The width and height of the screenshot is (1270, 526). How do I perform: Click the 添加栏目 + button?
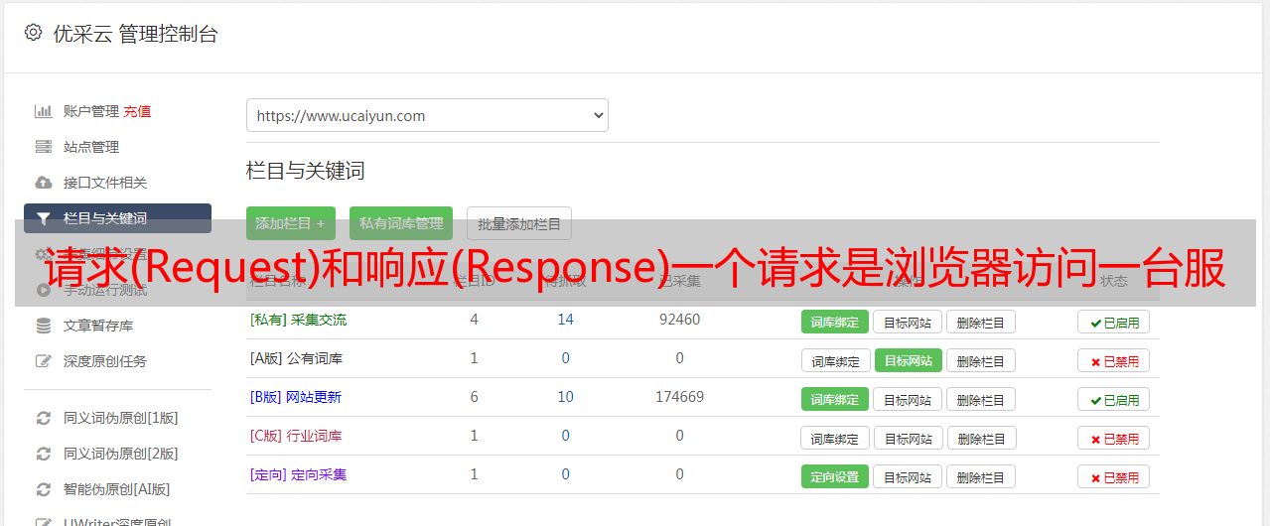click(291, 223)
